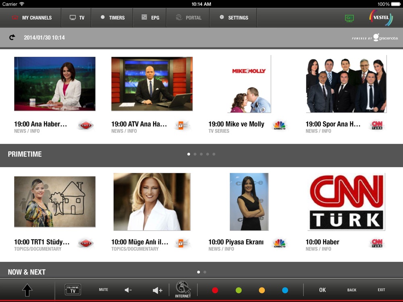Select the second Primetime page dot
Image resolution: width=403 pixels, height=302 pixels.
(195, 154)
